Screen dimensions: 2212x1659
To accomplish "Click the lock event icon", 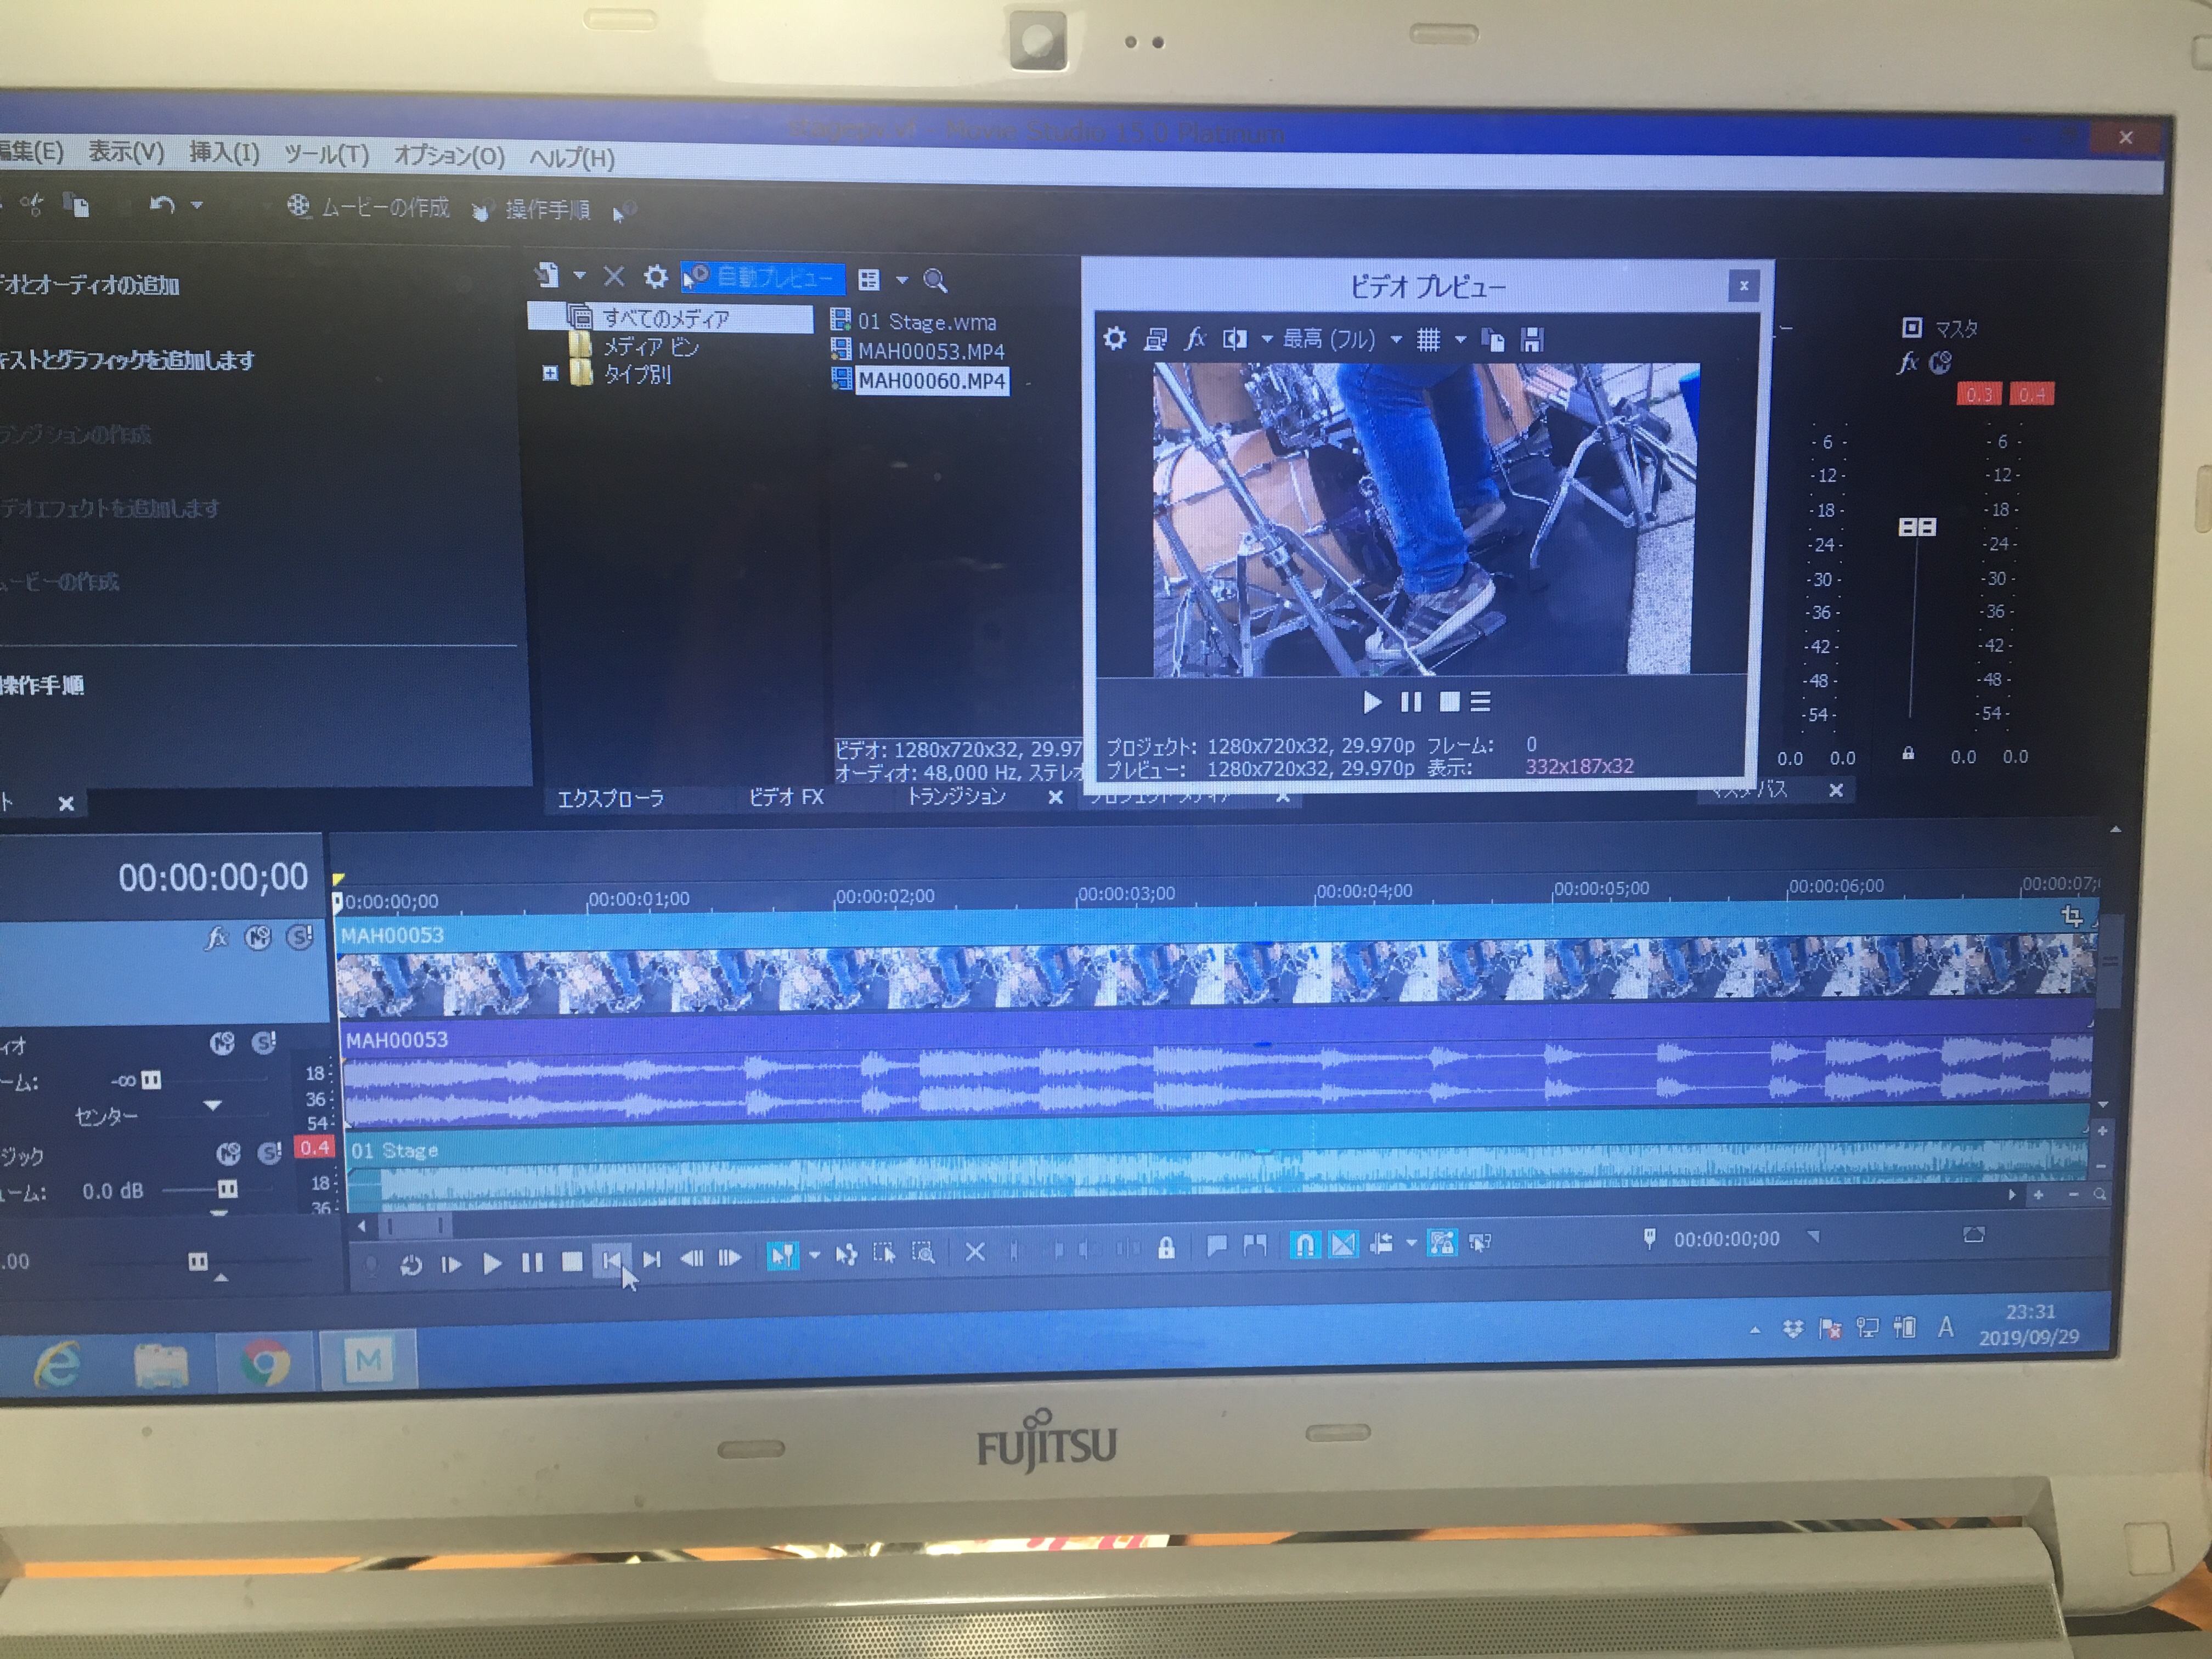I will click(1166, 1249).
